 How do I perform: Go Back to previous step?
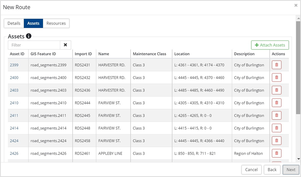(x=272, y=170)
